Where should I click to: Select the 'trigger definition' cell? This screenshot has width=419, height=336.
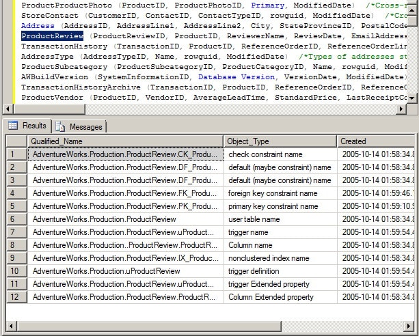pos(280,271)
